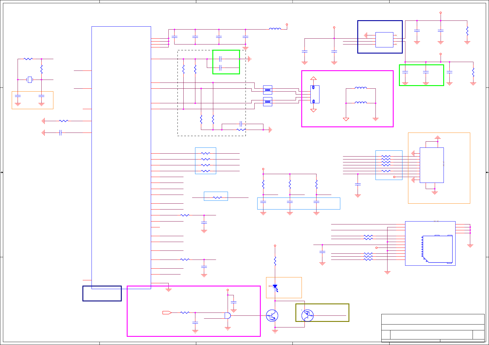
Task: Select the upper capacitor in the green box near the dashed area
Action: (220, 59)
